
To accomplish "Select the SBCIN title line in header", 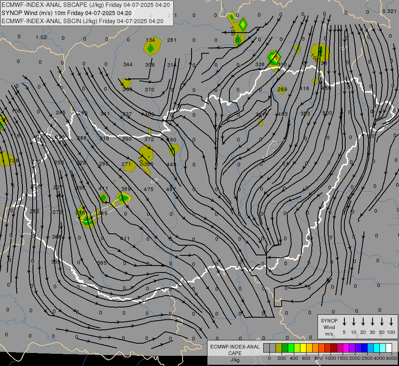I will (82, 21).
